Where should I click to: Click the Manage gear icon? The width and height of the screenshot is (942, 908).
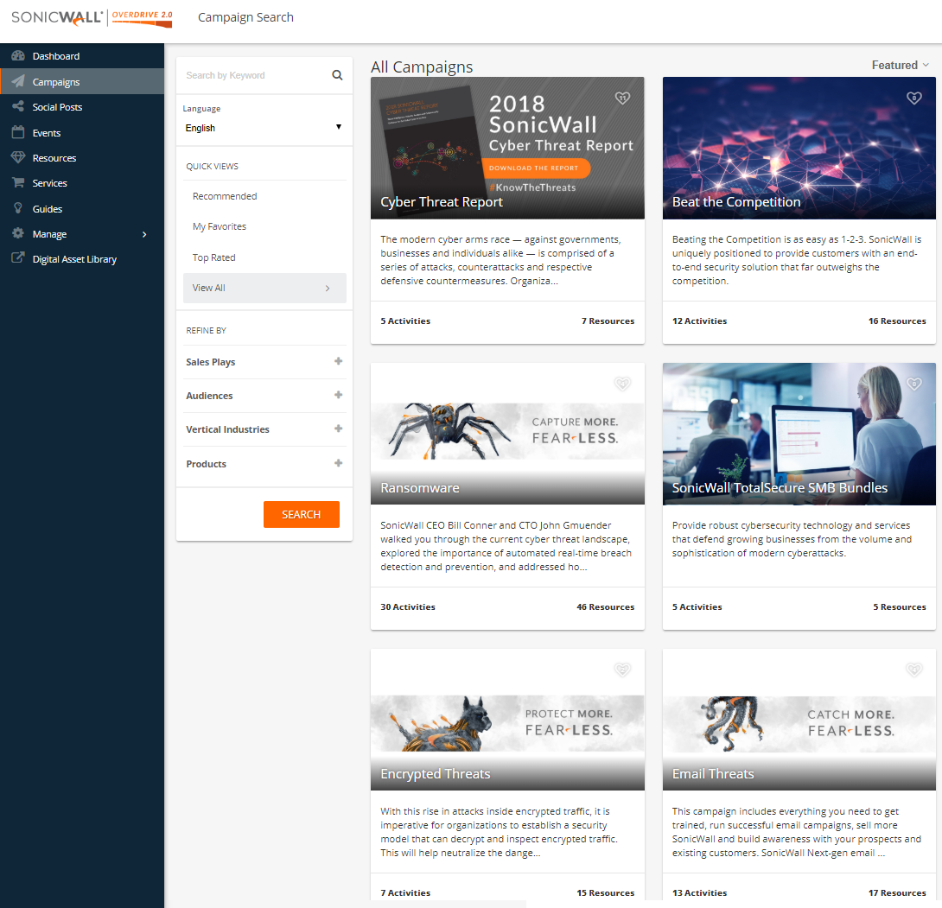pos(18,233)
